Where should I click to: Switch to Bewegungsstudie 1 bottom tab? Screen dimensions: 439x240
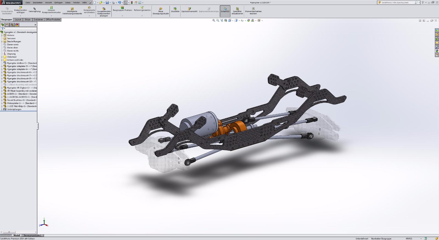[x=32, y=235]
